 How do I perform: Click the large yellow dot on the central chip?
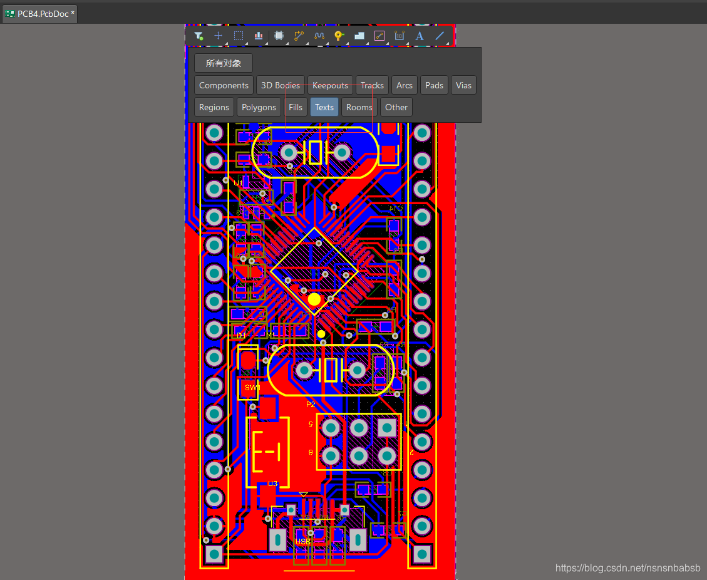tap(314, 299)
